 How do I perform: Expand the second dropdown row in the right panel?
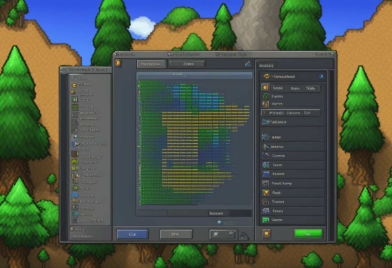pyautogui.click(x=290, y=113)
